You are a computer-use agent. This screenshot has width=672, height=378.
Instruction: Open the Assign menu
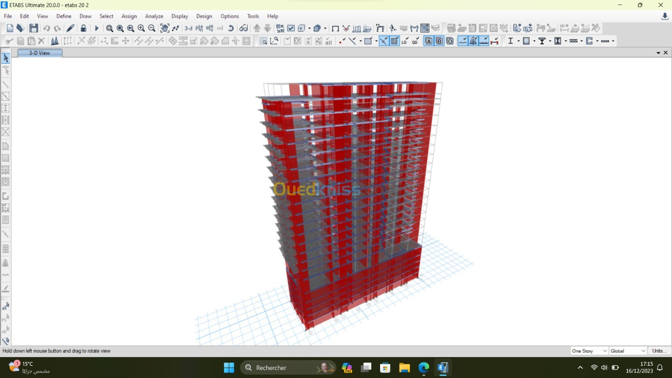click(x=129, y=16)
